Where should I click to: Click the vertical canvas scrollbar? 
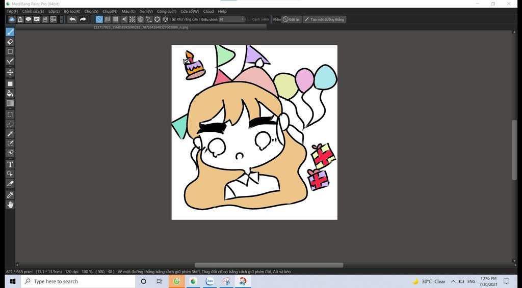point(514,150)
